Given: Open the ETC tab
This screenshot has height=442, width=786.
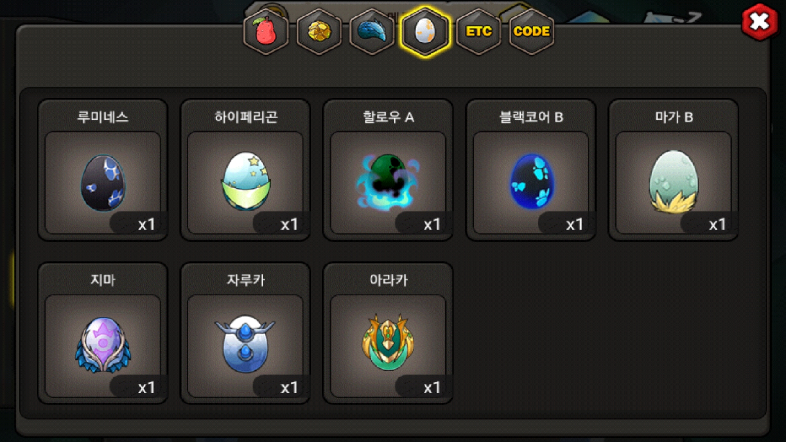Looking at the screenshot, I should coord(478,32).
